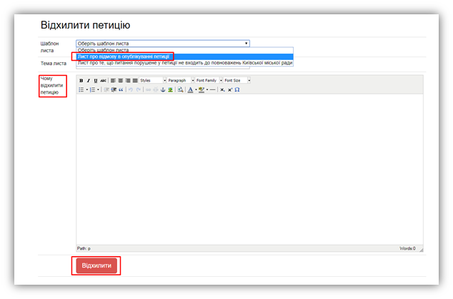Screen dimensions: 453x299
Task: Insert a blockquote using the quote icon
Action: [121, 90]
